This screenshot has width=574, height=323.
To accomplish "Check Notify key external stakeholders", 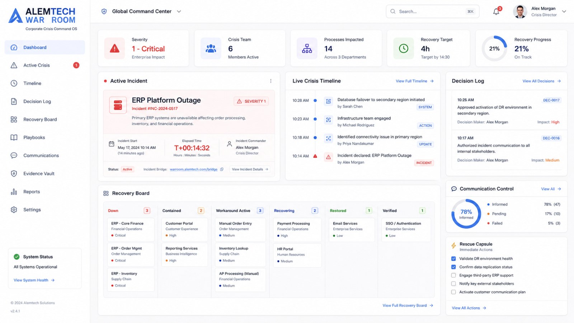I will tap(453, 284).
